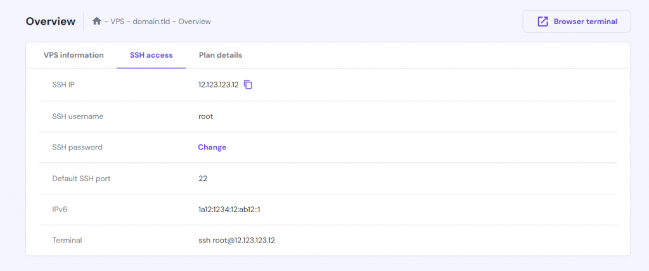This screenshot has height=271, width=649.
Task: Click the home icon in breadcrumb
Action: point(97,22)
